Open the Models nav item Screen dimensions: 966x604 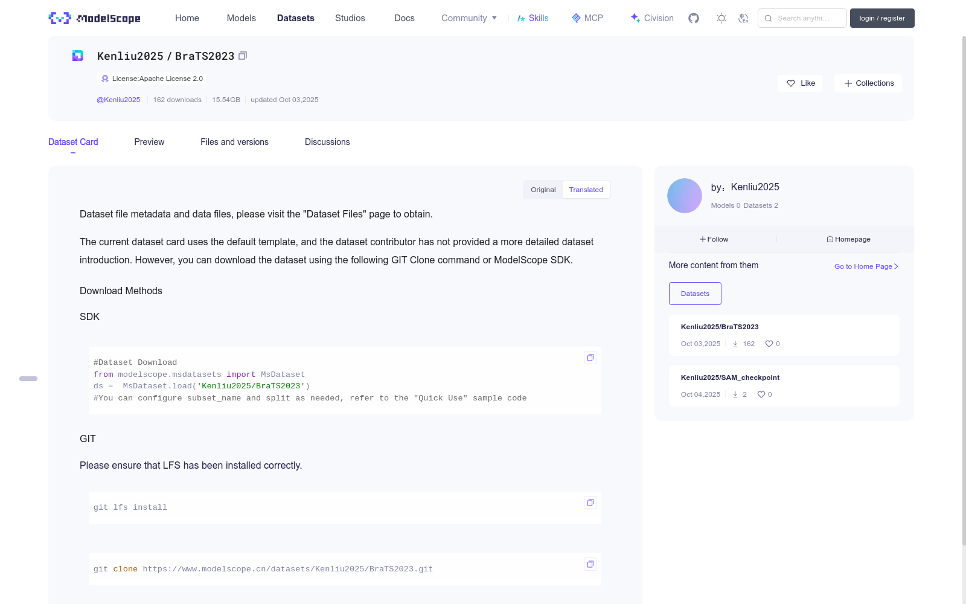(241, 18)
